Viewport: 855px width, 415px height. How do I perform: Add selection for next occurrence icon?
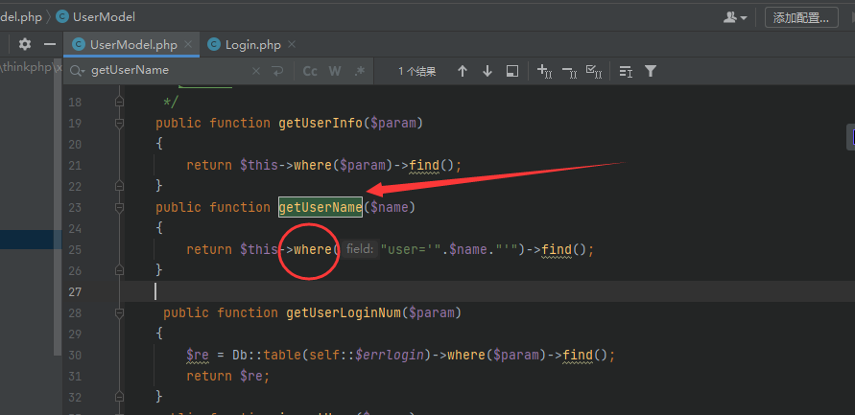[545, 71]
